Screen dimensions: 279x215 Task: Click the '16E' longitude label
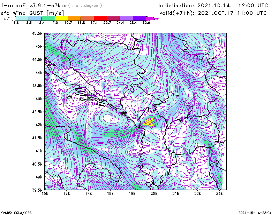pos(67,193)
